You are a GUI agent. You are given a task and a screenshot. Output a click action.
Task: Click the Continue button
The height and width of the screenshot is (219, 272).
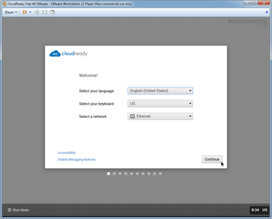click(x=212, y=159)
